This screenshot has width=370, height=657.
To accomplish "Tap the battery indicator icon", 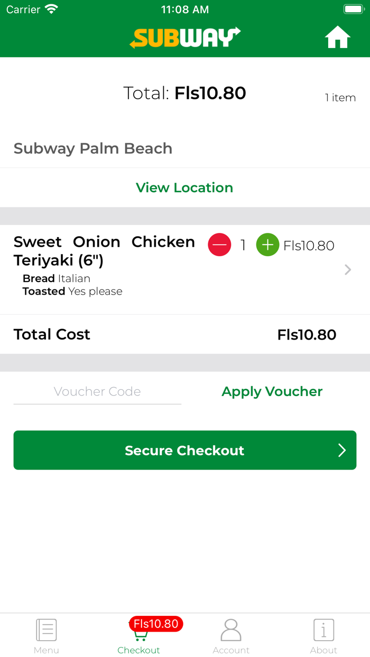I will [353, 8].
